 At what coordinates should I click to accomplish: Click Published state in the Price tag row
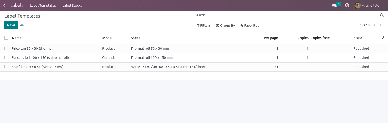[361, 49]
